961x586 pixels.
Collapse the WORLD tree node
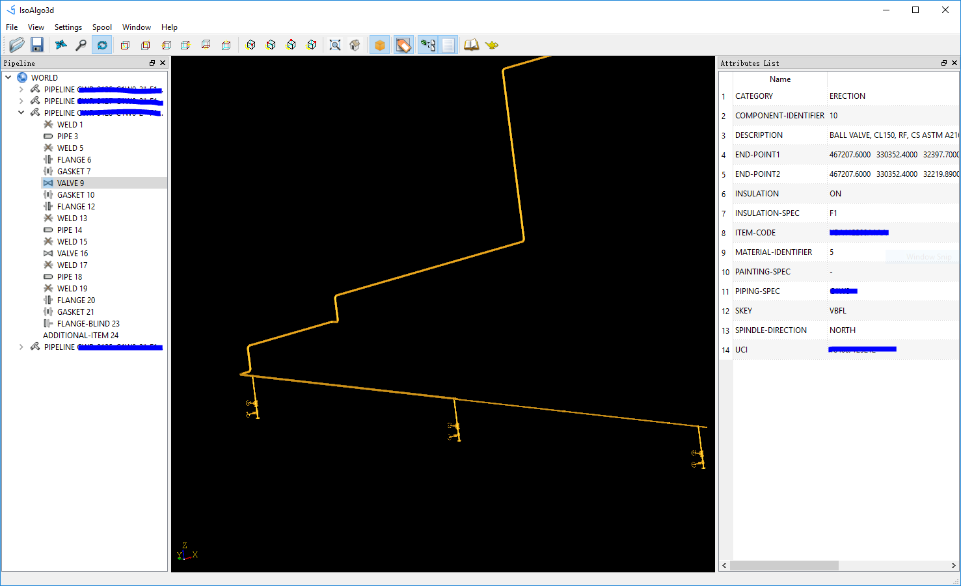point(8,77)
